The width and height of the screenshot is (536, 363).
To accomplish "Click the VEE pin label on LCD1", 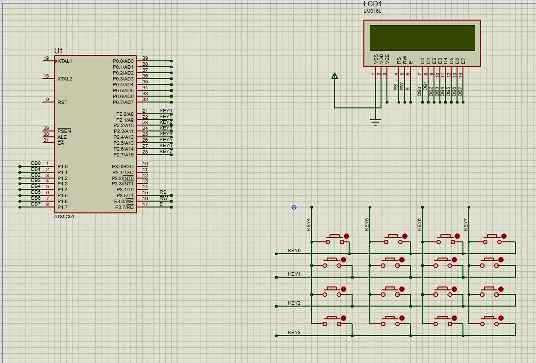I will coord(387,59).
